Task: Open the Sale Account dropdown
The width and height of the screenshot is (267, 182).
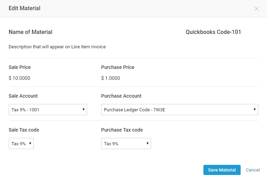Action: click(48, 110)
